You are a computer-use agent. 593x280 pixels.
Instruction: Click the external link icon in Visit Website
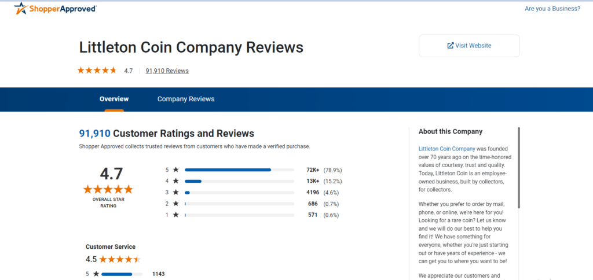[451, 46]
